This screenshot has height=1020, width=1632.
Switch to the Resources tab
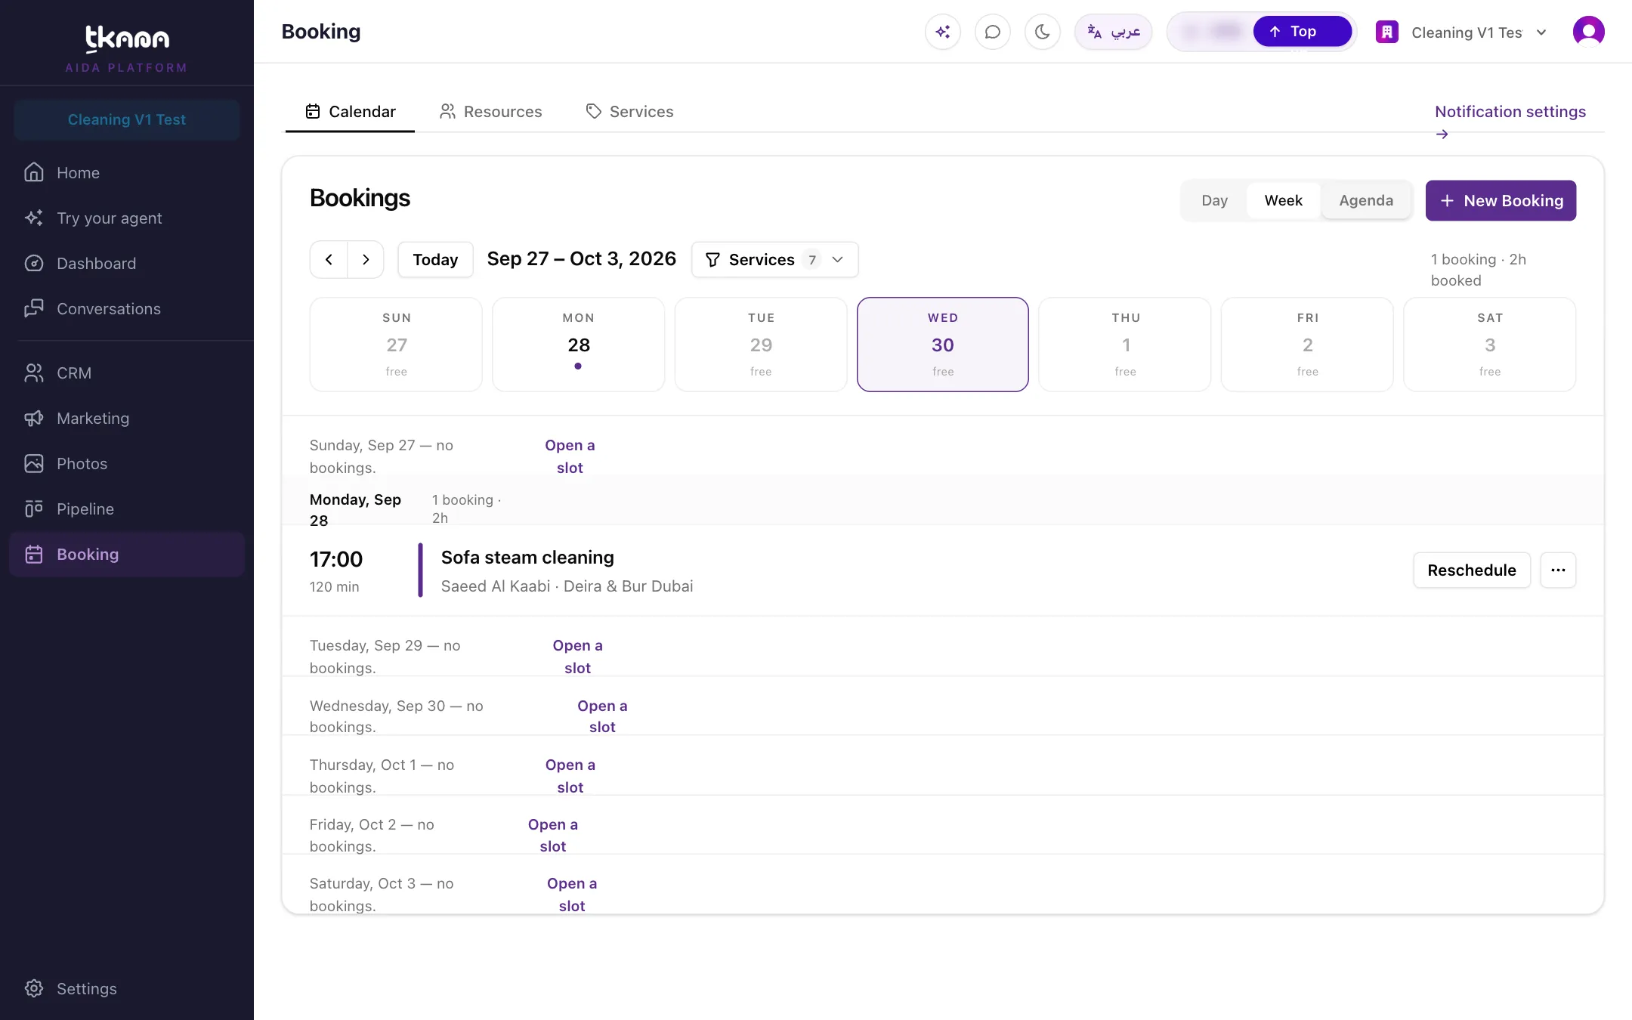pos(490,112)
